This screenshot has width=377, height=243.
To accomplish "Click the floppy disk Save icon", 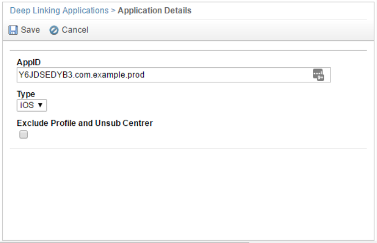I will click(x=13, y=30).
